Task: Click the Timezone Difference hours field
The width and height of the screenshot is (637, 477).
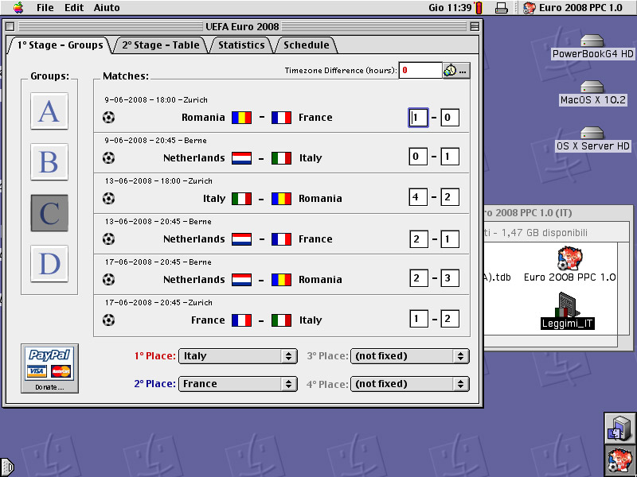Action: [x=420, y=70]
